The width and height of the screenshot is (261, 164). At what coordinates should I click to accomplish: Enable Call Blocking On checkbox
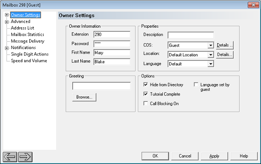[x=146, y=104]
